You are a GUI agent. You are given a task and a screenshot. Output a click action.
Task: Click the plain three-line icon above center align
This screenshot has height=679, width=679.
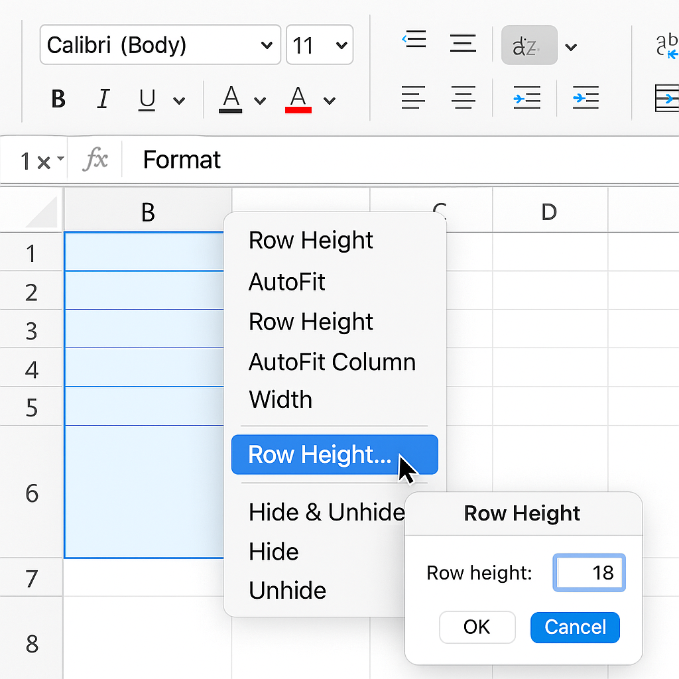coord(463,43)
